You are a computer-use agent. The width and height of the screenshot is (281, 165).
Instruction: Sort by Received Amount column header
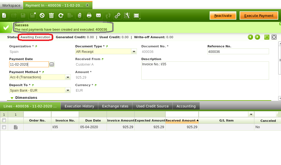pos(182,120)
